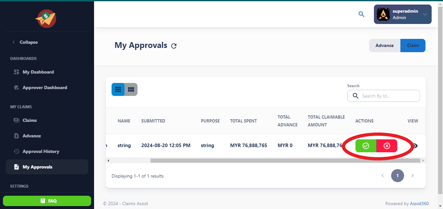Viewport: 443px width, 209px height.
Task: View claim details via the eye icon
Action: (415, 146)
